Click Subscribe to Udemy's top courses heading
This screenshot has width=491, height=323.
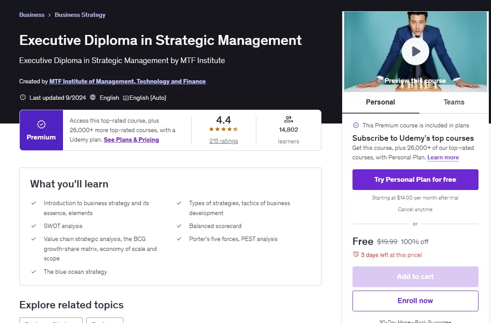coord(413,138)
